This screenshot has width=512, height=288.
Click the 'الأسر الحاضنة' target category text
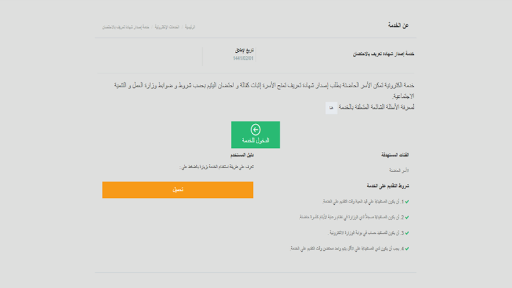(399, 170)
